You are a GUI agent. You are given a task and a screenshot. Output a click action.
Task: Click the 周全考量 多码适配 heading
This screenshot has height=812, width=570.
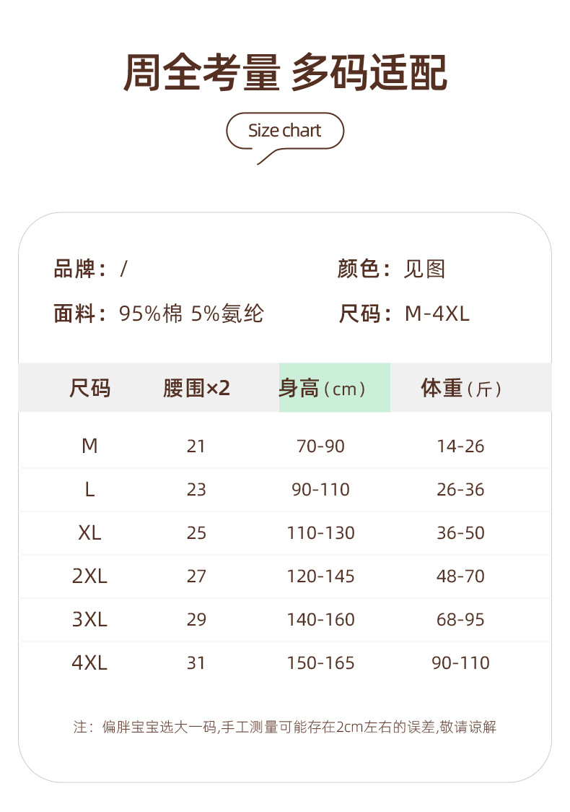pyautogui.click(x=285, y=73)
